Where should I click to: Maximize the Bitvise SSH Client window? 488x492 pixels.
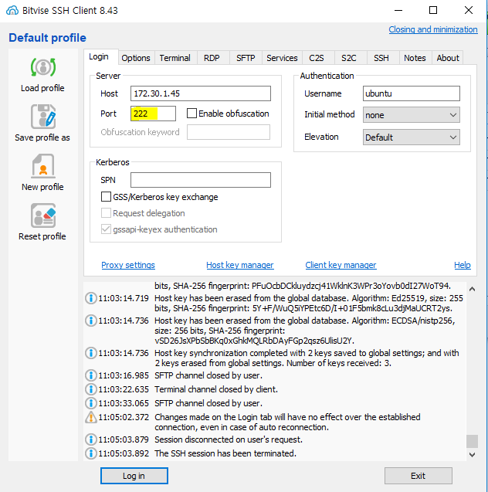tap(433, 10)
